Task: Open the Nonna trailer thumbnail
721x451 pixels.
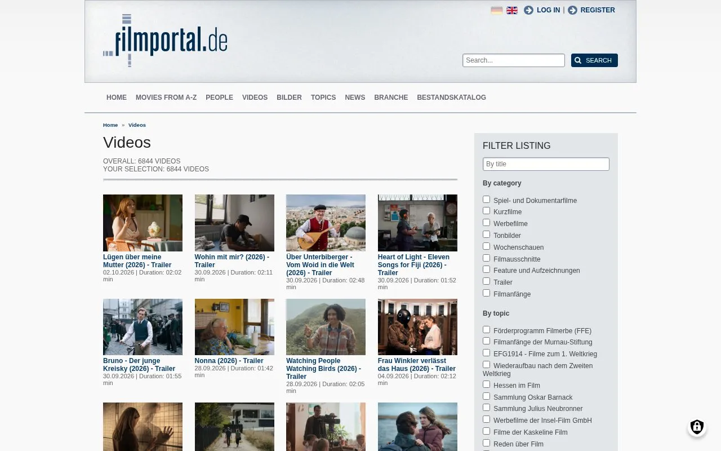Action: coord(234,327)
